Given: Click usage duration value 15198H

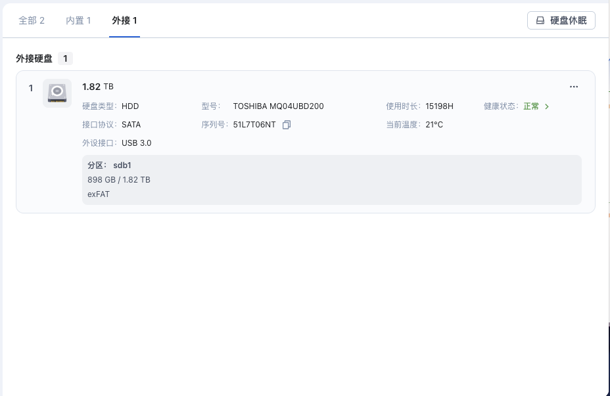Looking at the screenshot, I should click(x=439, y=106).
